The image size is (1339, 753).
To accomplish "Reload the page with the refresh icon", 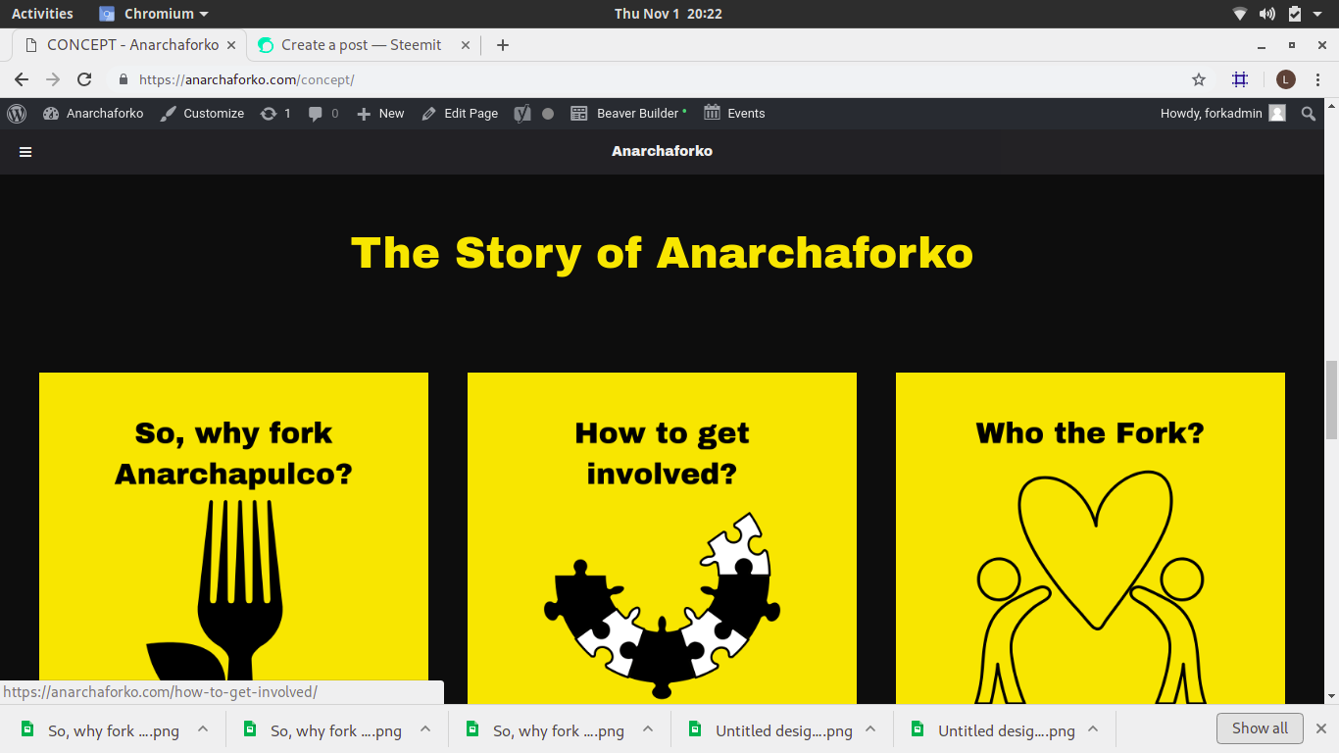I will click(x=84, y=79).
